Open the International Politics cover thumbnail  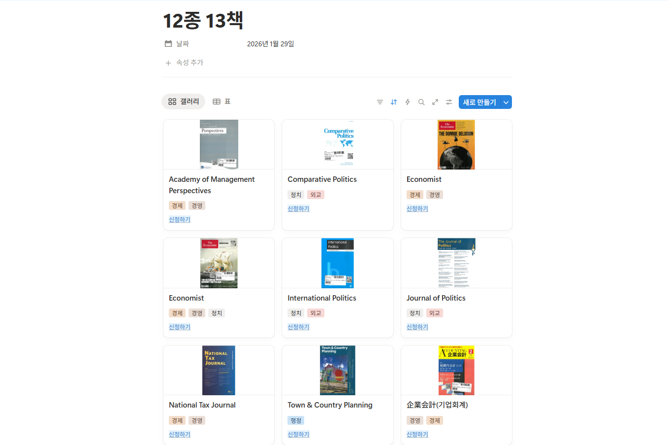point(338,263)
